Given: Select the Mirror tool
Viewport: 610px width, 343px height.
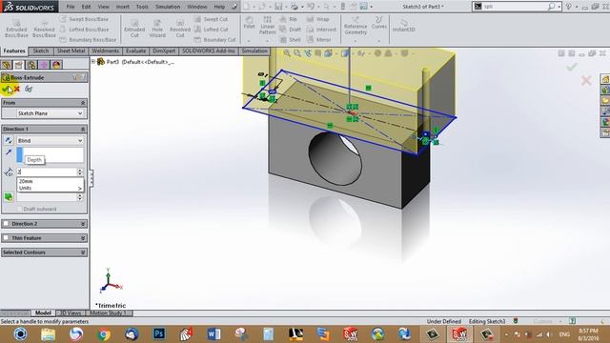Looking at the screenshot, I should click(318, 40).
